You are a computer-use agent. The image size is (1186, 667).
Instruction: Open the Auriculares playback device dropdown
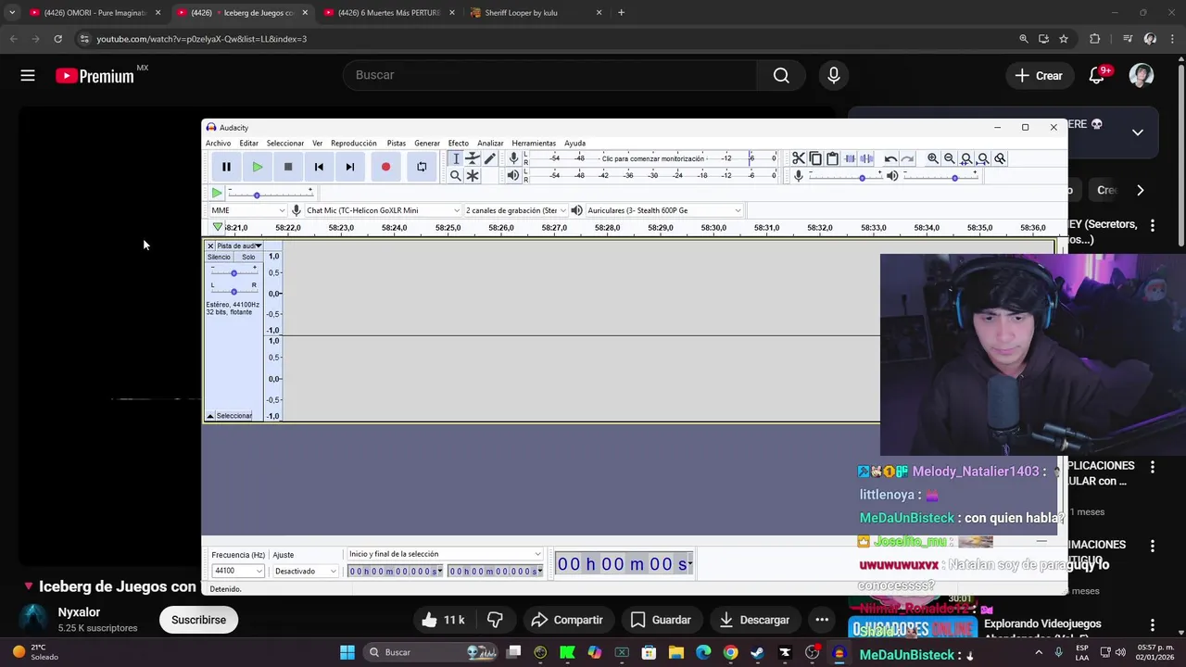click(x=664, y=210)
